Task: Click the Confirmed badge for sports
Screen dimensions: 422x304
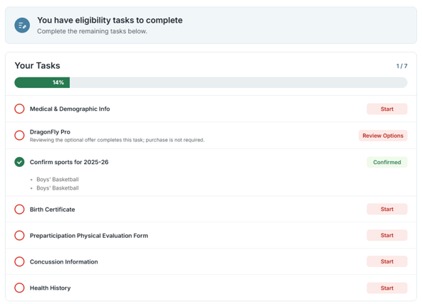Action: pos(386,162)
